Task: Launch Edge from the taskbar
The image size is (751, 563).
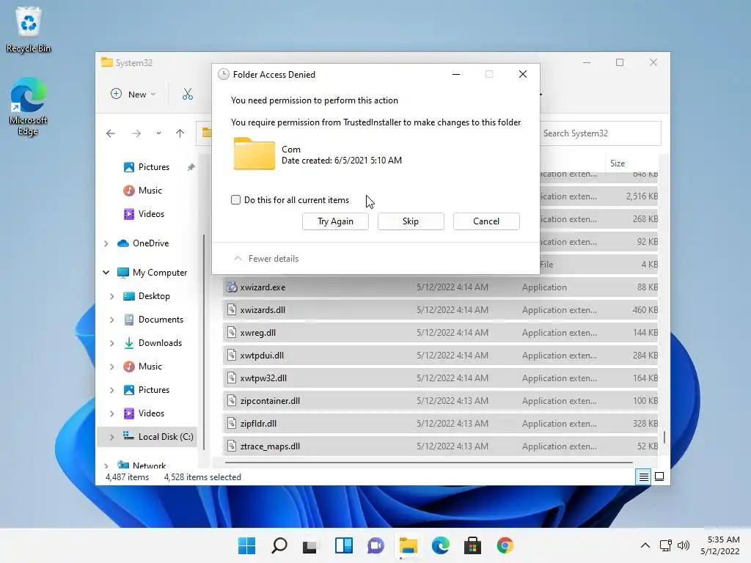Action: point(440,545)
